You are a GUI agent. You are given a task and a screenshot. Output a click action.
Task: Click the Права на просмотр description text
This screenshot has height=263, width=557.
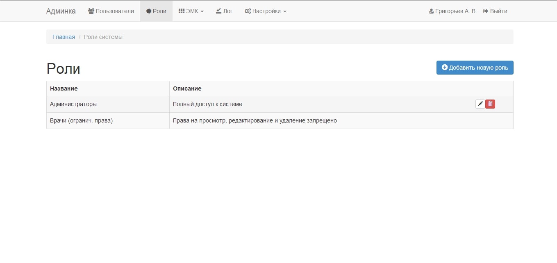coord(255,120)
